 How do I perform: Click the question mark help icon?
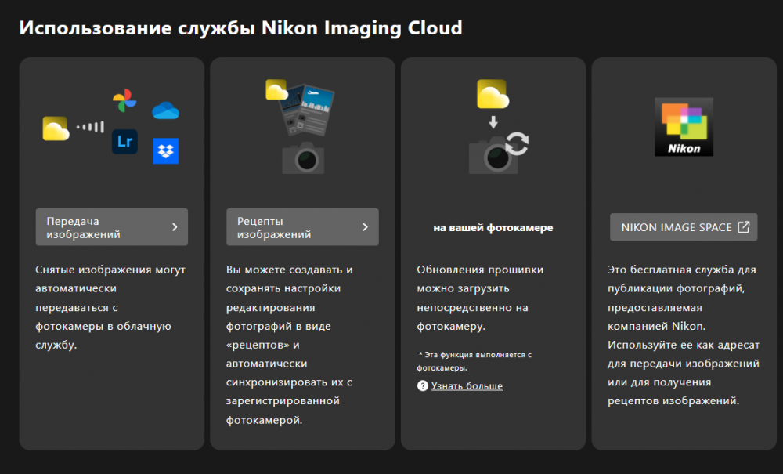pos(423,385)
